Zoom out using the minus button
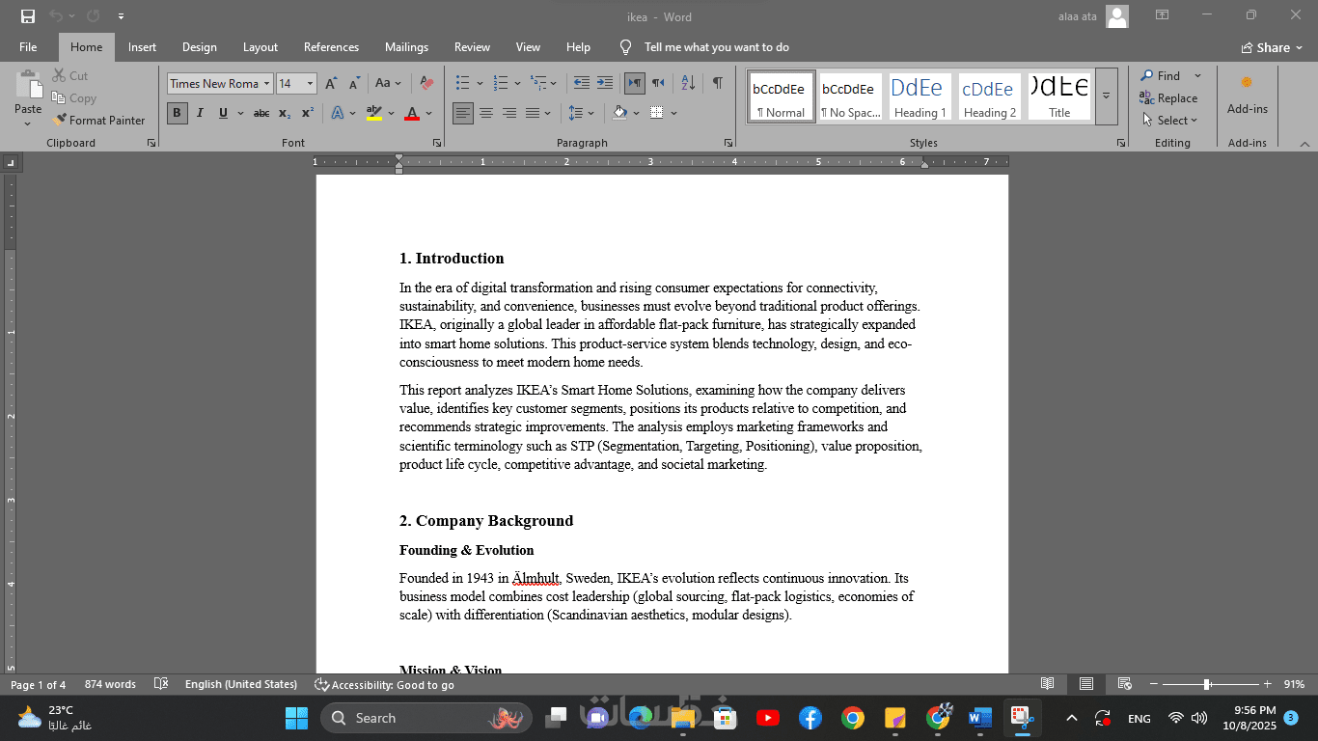This screenshot has height=741, width=1318. click(1154, 684)
